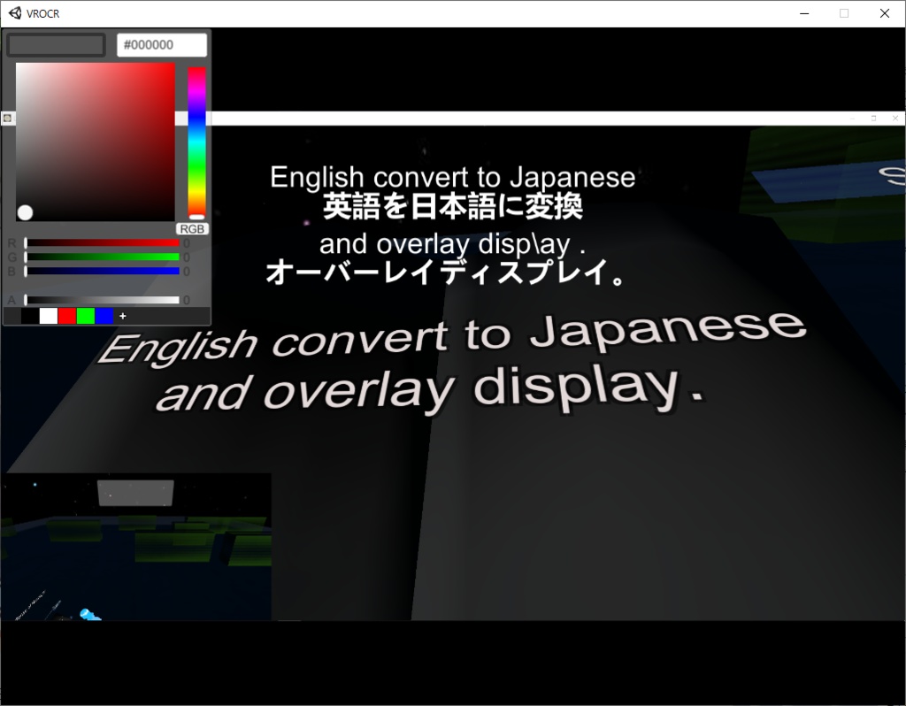
Task: Click the white selector handle in the color square
Action: (x=26, y=212)
